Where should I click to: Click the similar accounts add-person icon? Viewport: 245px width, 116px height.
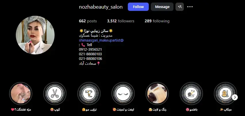180,7
